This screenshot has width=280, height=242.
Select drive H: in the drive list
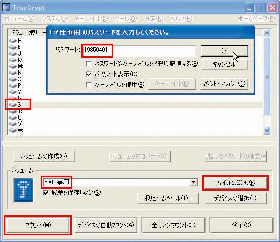[x=16, y=41]
